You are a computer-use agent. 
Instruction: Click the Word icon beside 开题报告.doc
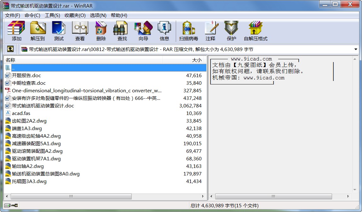(8, 76)
